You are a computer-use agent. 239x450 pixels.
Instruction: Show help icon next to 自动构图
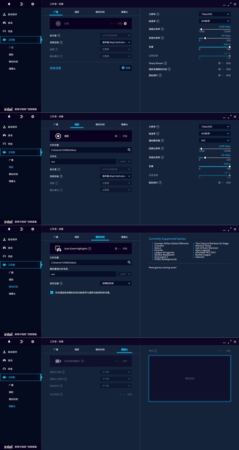61,394
